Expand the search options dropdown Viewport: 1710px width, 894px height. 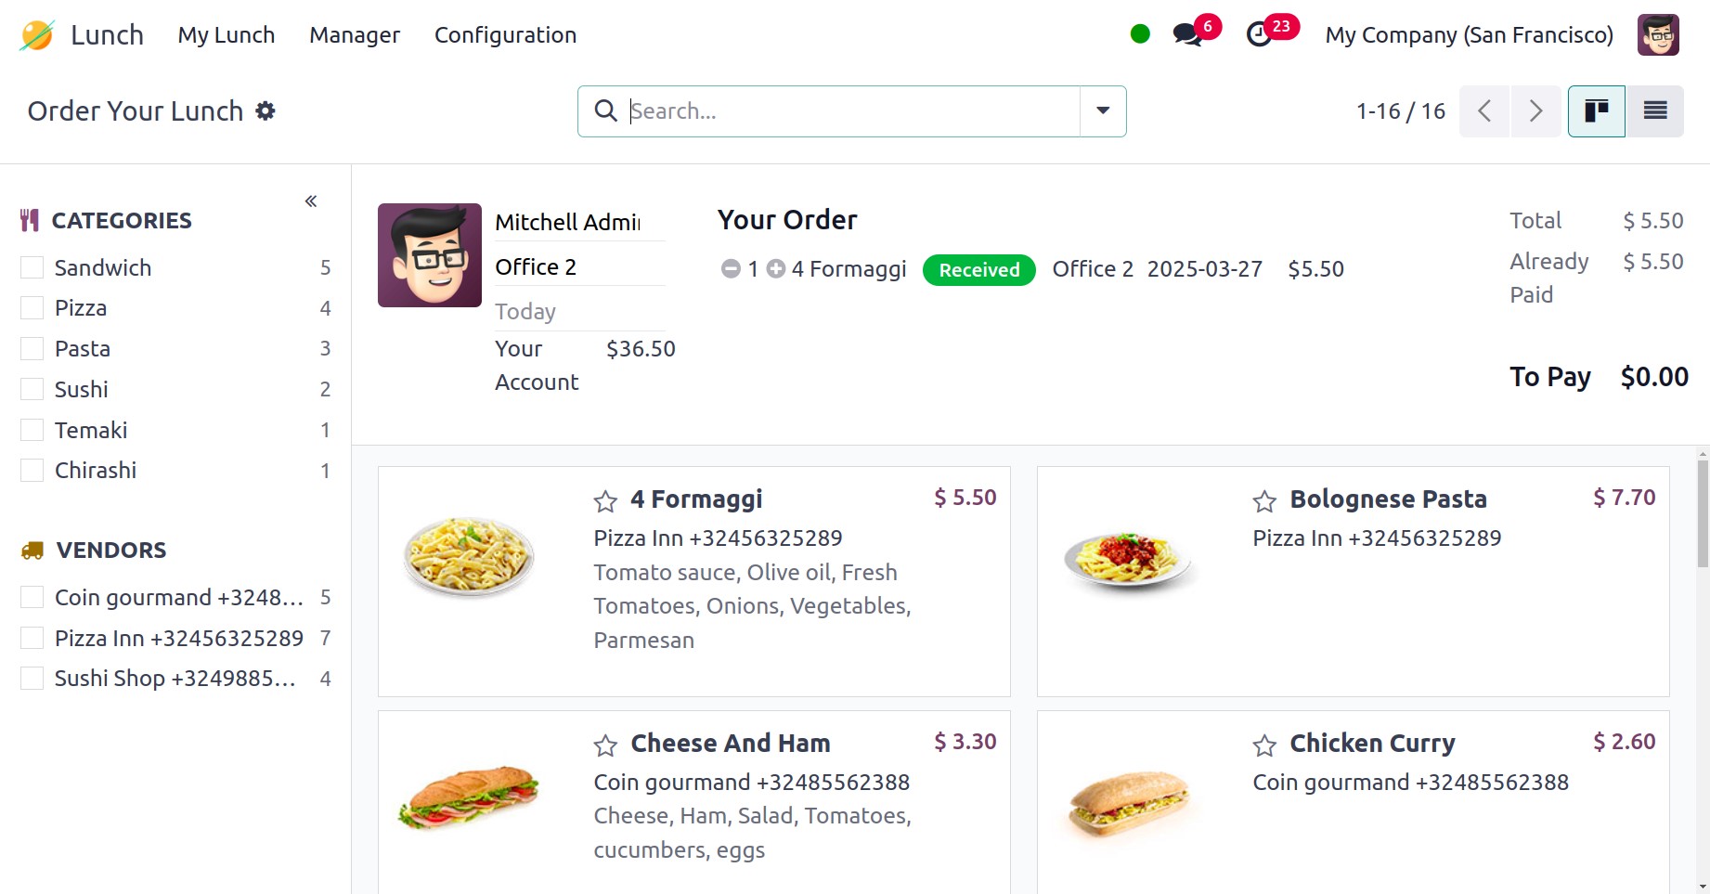click(x=1103, y=111)
